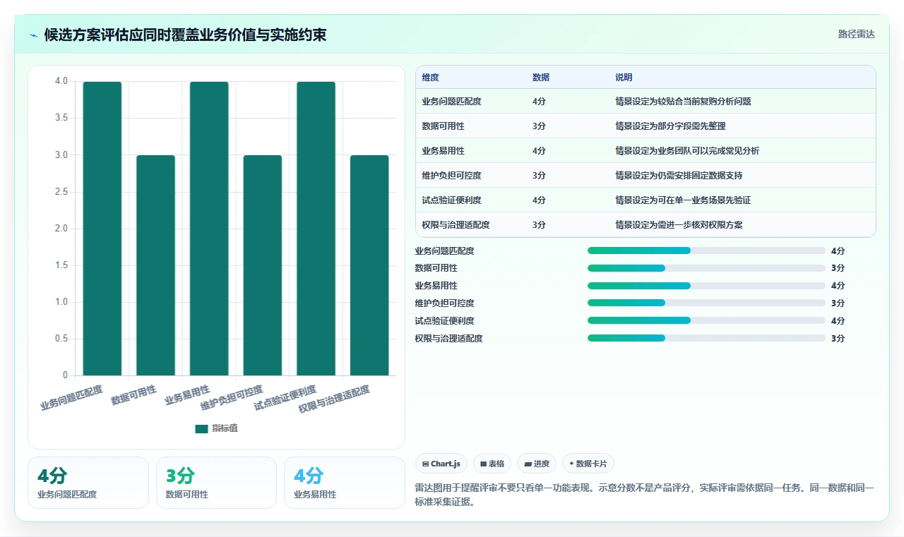Image resolution: width=904 pixels, height=537 pixels.
Task: Click the 试点验证便利度 bar in the chart
Action: click(316, 229)
